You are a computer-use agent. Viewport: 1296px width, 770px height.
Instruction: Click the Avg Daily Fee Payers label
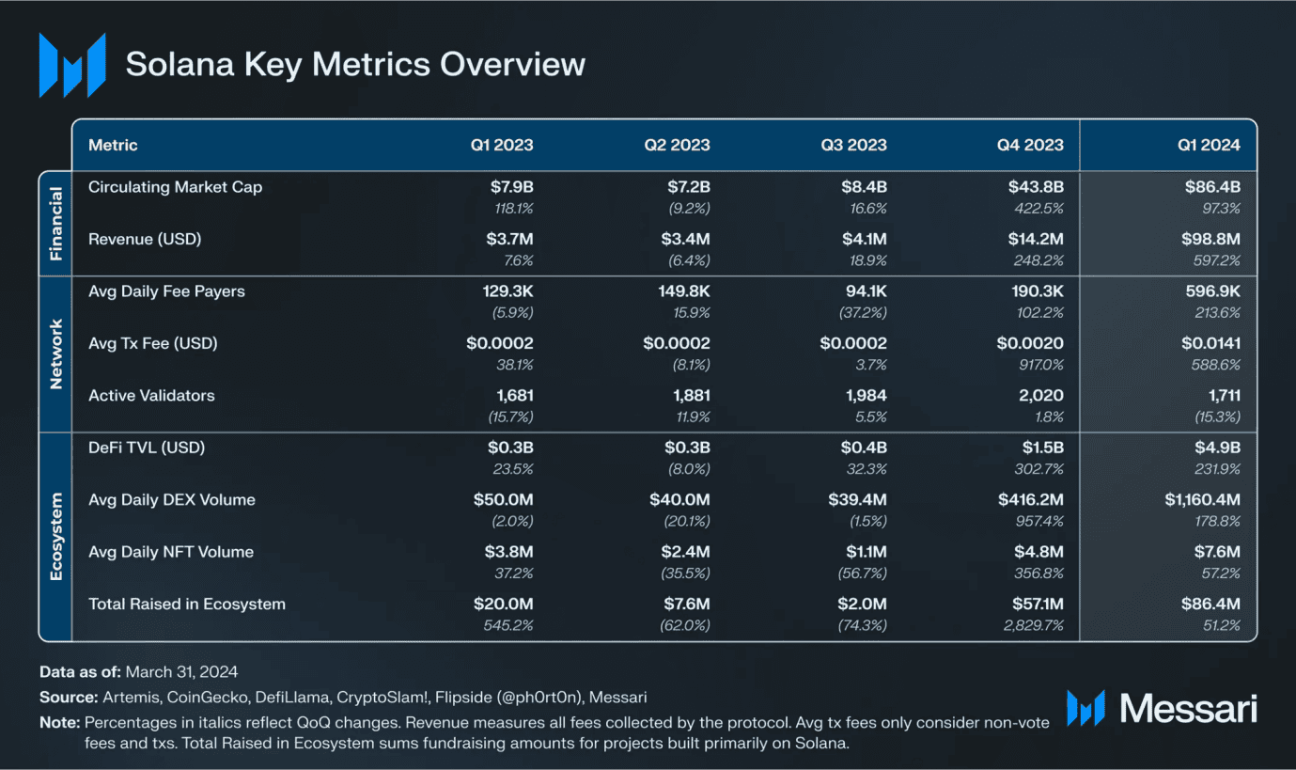(x=166, y=291)
